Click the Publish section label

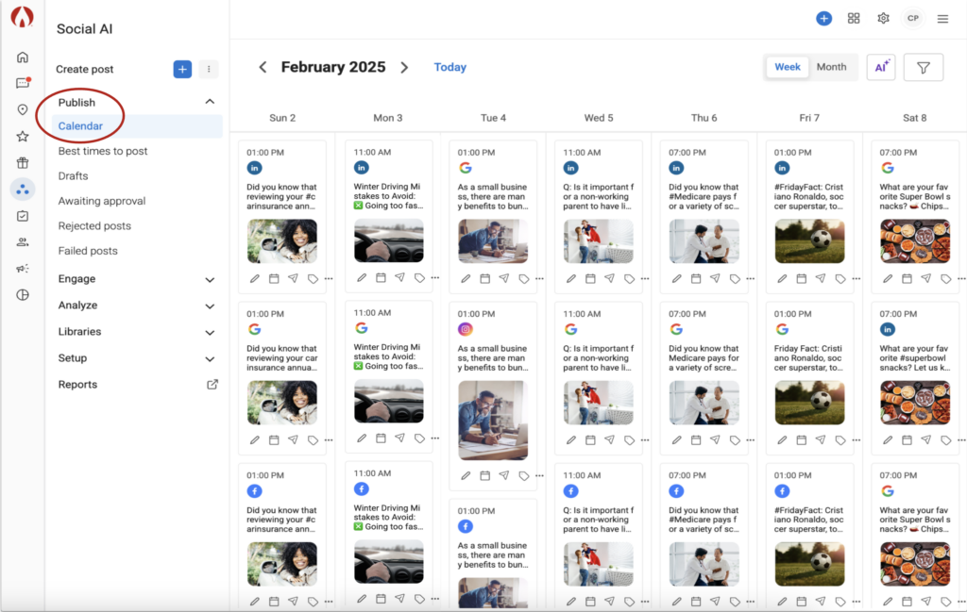pos(76,102)
